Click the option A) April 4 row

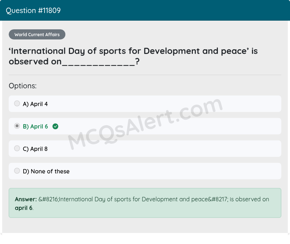[145, 104]
